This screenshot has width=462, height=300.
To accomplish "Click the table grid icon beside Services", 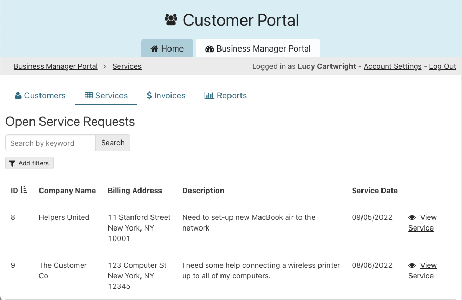I will [88, 96].
